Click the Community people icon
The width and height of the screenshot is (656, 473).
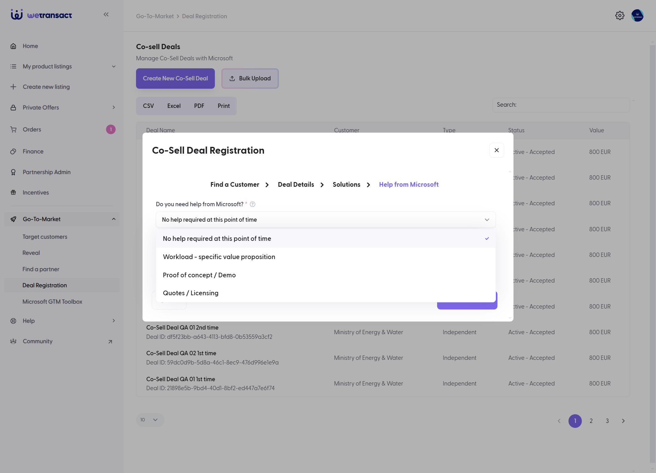[x=13, y=341]
